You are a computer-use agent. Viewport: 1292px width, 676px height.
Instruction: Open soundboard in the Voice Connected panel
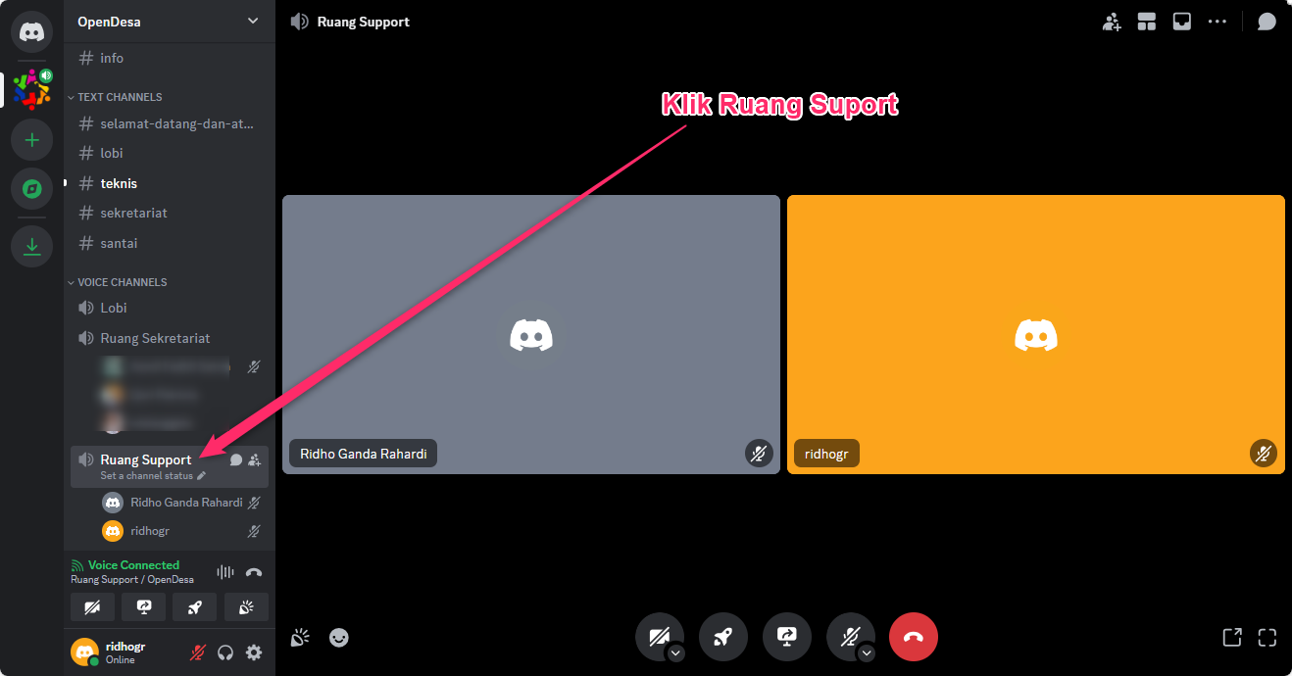[246, 607]
